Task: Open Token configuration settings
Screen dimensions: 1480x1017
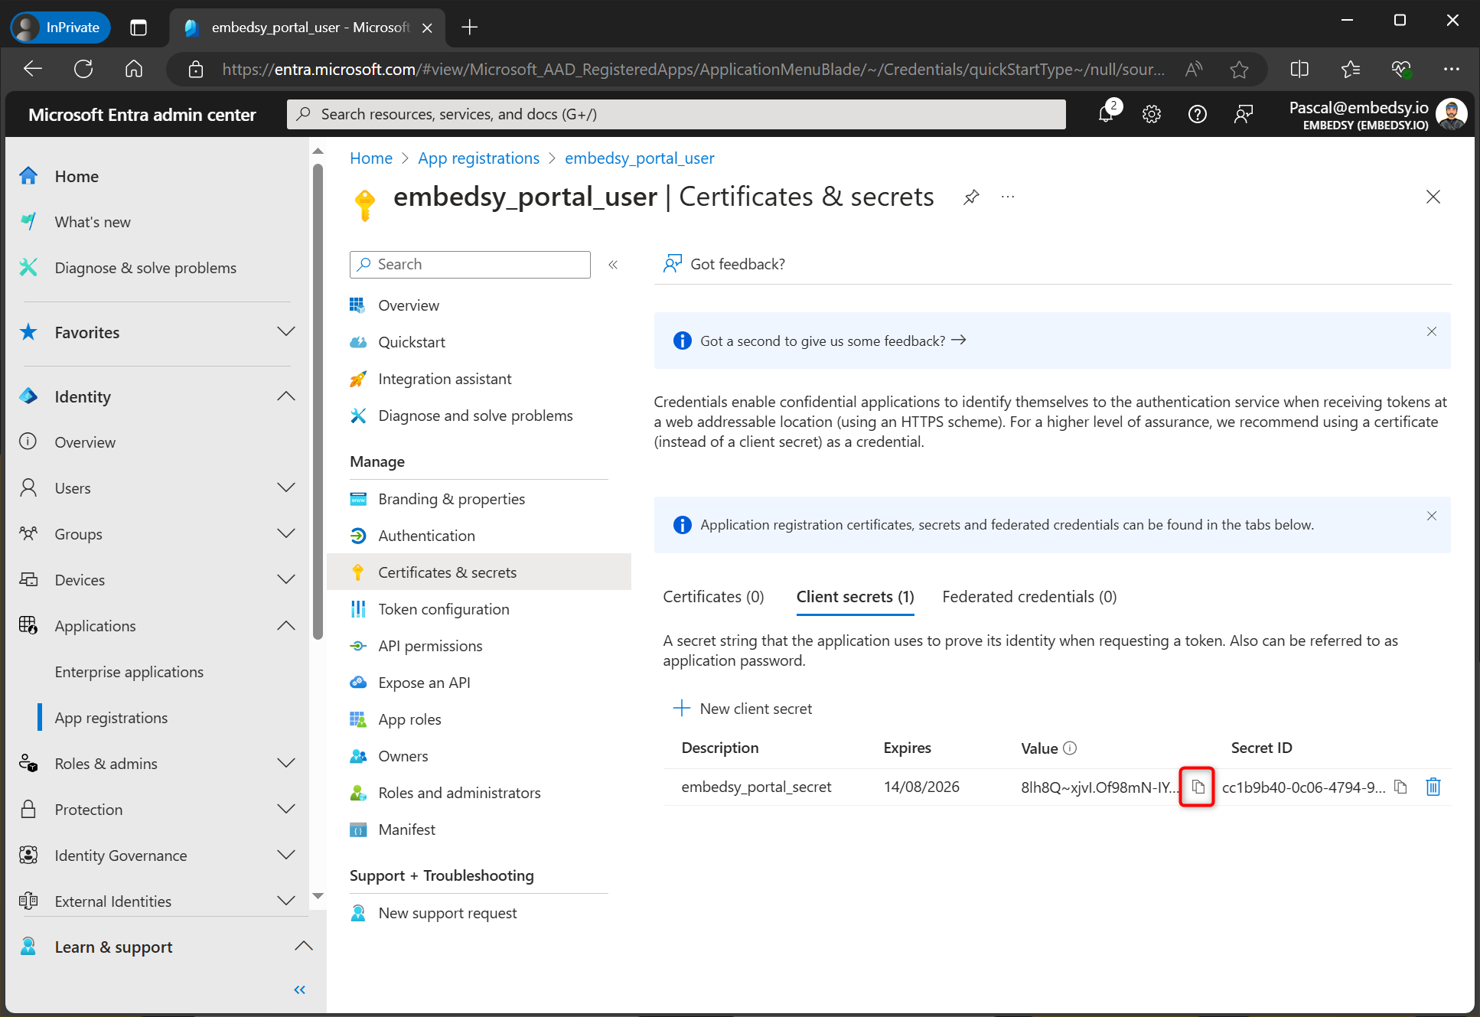Action: coord(444,608)
